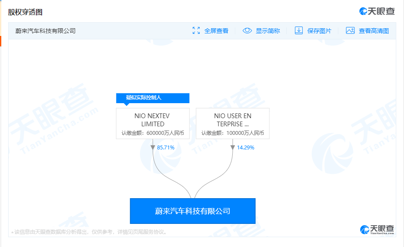
Task: Click the eye icon for 显示简称
Action: pyautogui.click(x=247, y=30)
